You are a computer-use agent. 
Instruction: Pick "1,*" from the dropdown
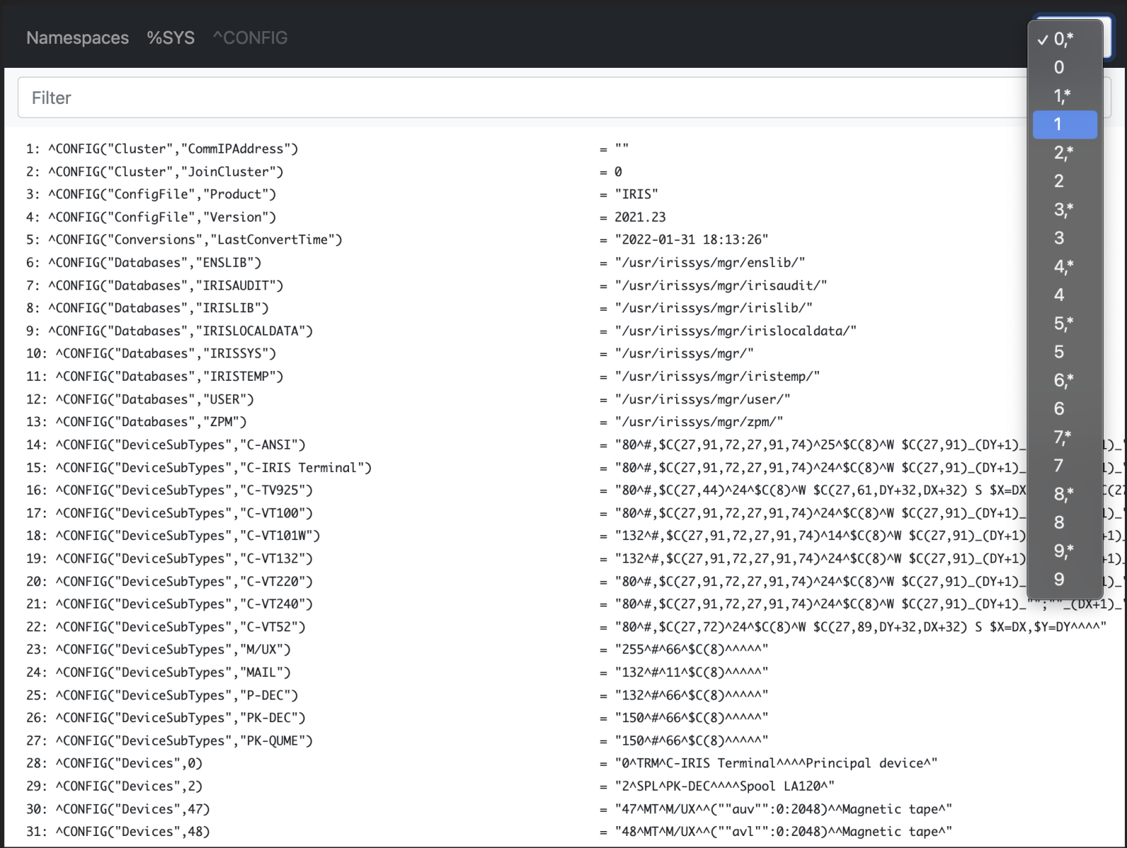click(1062, 95)
